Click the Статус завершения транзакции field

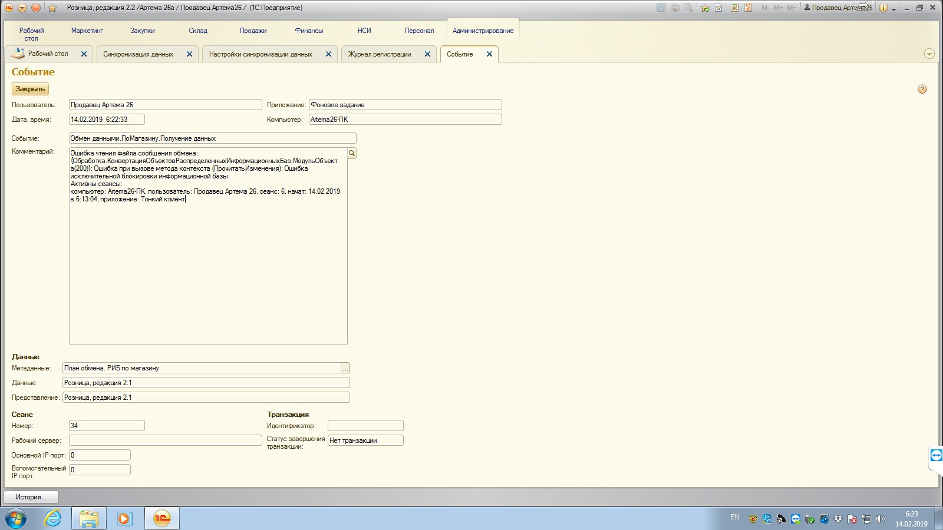click(365, 440)
